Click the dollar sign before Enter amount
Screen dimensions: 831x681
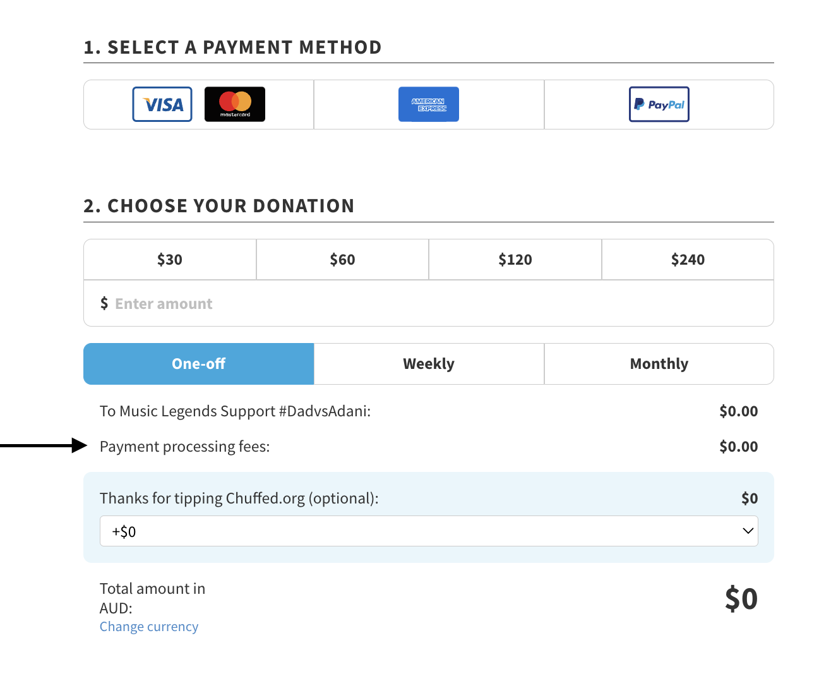click(104, 304)
